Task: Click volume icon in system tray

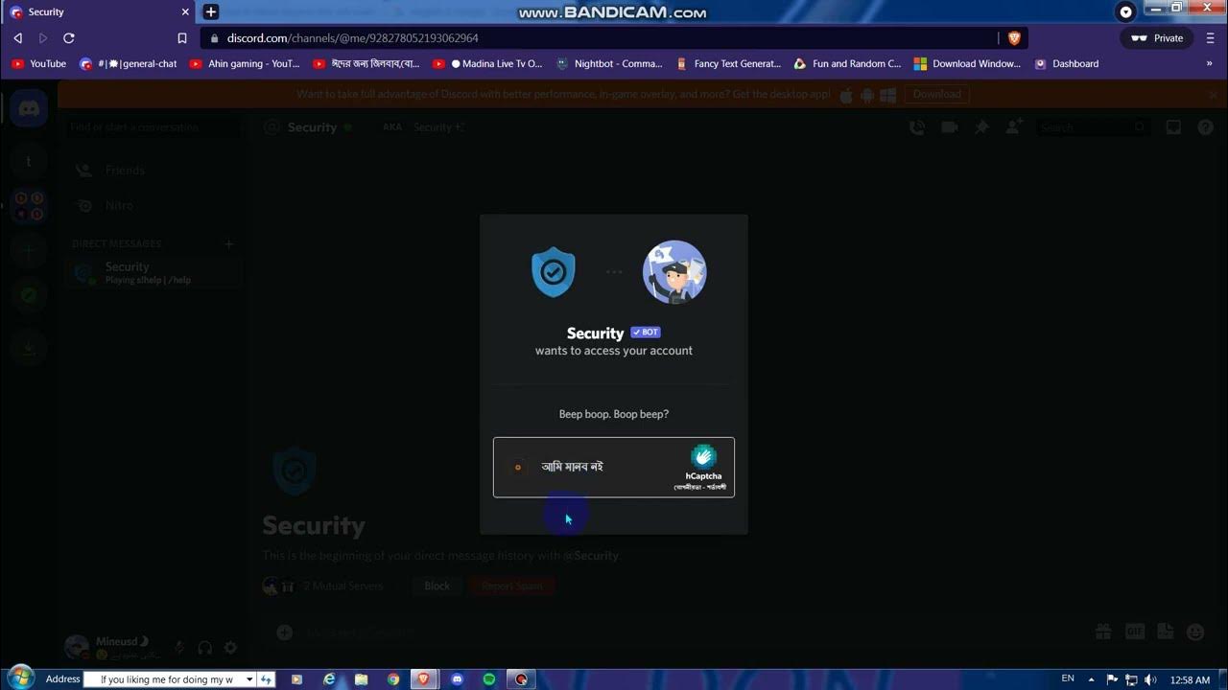Action: tap(1150, 679)
